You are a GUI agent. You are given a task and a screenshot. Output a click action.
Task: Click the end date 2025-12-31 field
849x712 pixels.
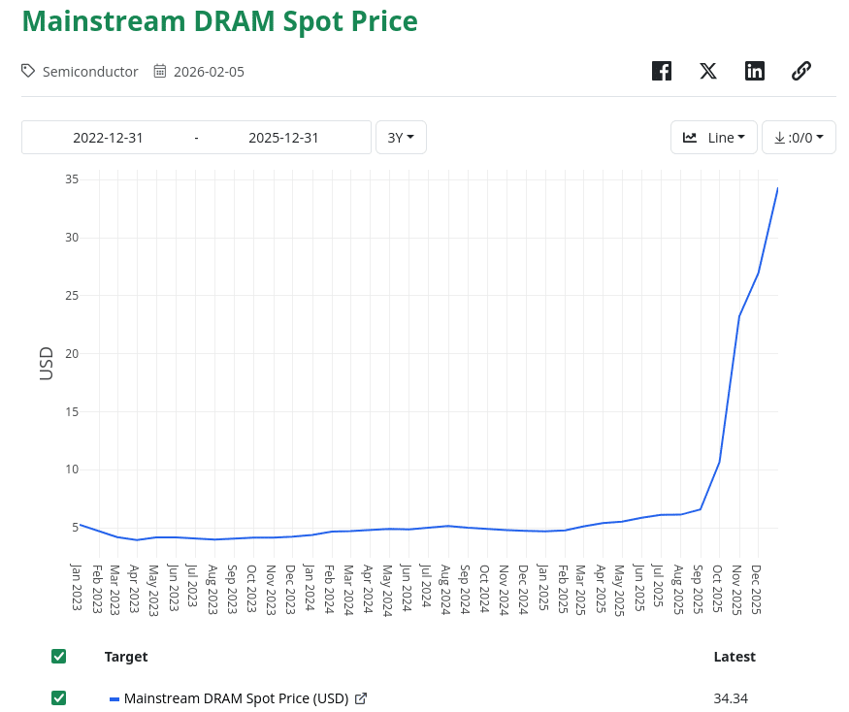click(283, 138)
